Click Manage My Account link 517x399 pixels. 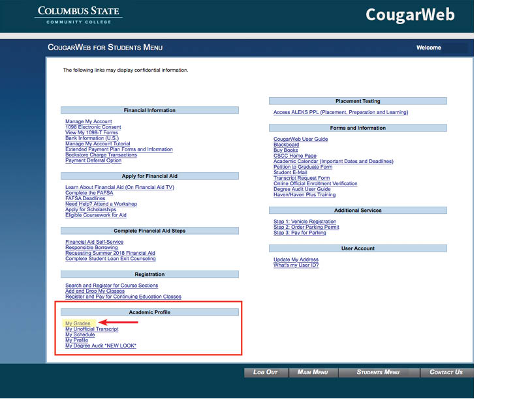(88, 122)
